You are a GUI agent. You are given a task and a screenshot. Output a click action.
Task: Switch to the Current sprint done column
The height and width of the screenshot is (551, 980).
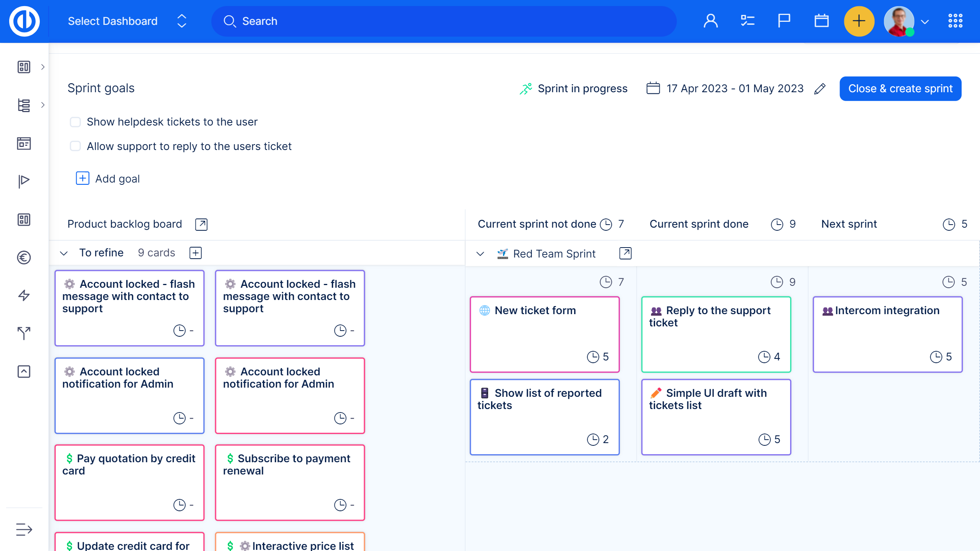click(699, 224)
